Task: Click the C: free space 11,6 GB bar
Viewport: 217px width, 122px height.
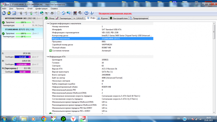Action: click(23, 57)
